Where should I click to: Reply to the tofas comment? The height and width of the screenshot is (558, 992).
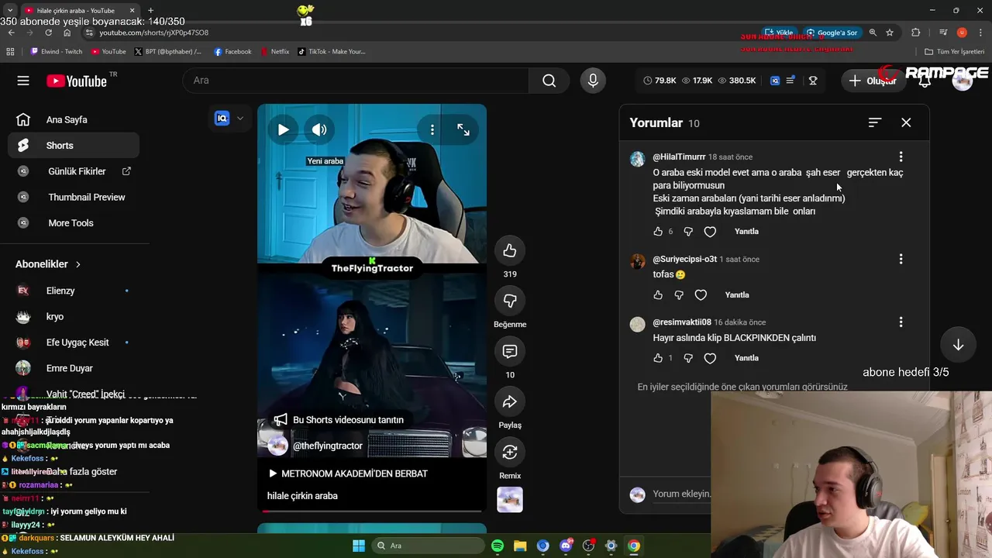[737, 295]
